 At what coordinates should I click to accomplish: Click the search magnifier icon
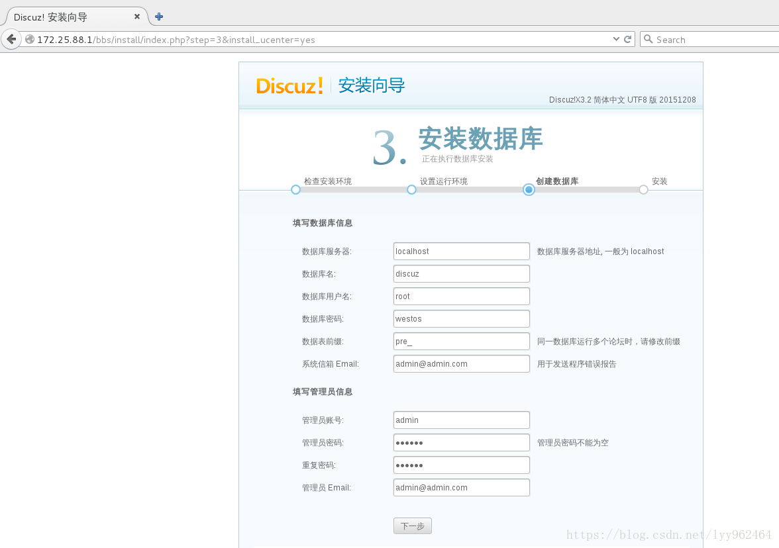[x=648, y=38]
